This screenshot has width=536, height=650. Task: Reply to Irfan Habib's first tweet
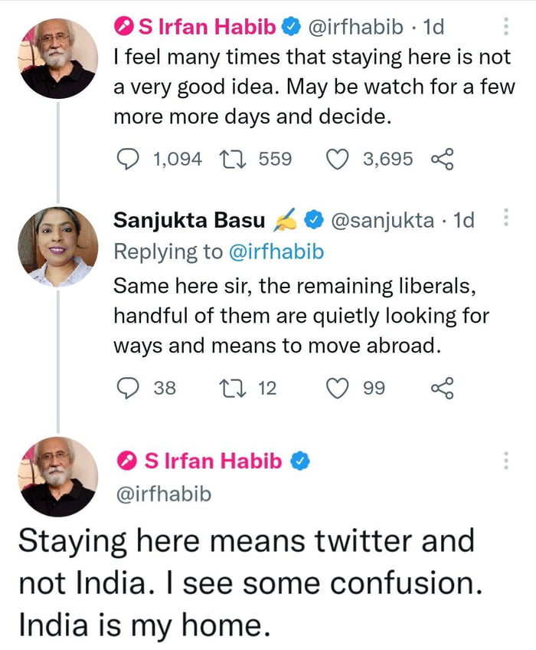click(x=128, y=159)
